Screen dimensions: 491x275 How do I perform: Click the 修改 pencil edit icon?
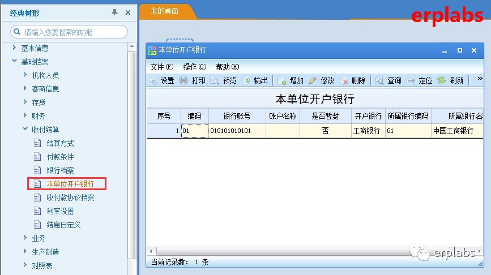(x=313, y=80)
